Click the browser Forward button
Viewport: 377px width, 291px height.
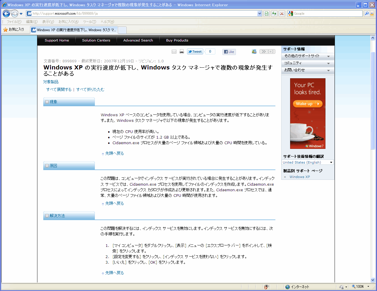click(14, 14)
